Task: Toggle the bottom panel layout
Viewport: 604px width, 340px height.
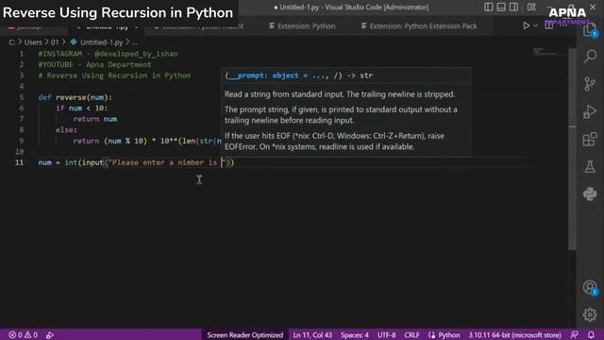Action: (501, 7)
